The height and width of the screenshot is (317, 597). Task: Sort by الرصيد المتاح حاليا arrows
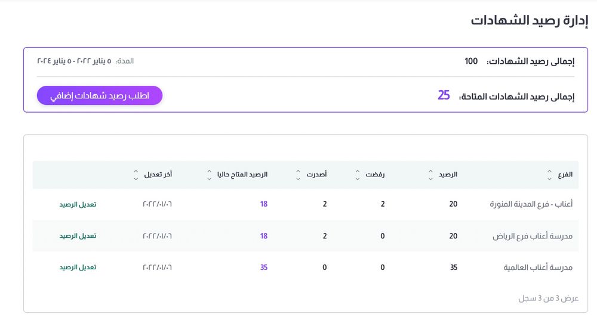[209, 175]
